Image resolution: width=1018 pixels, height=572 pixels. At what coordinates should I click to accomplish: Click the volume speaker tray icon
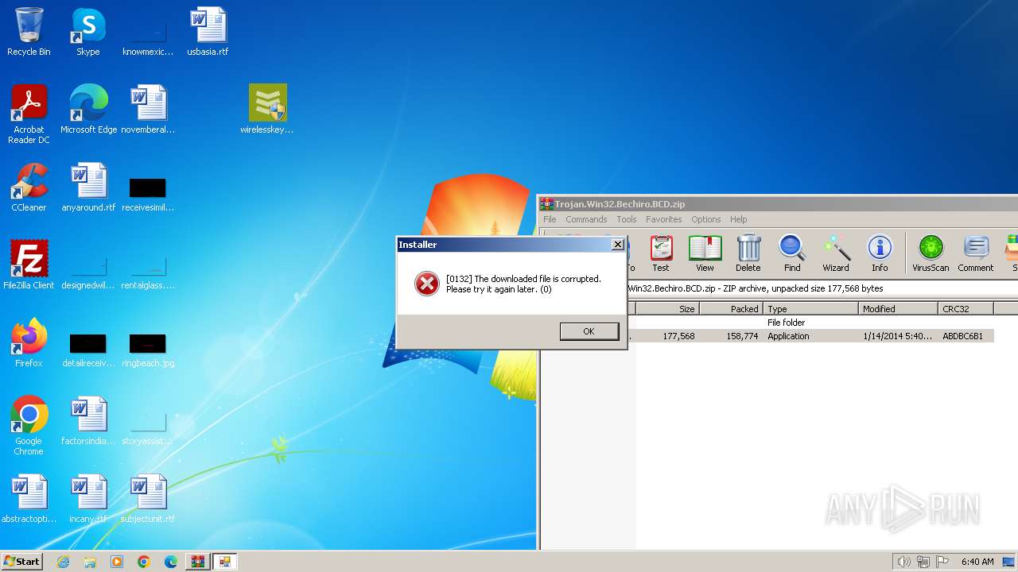coord(903,562)
